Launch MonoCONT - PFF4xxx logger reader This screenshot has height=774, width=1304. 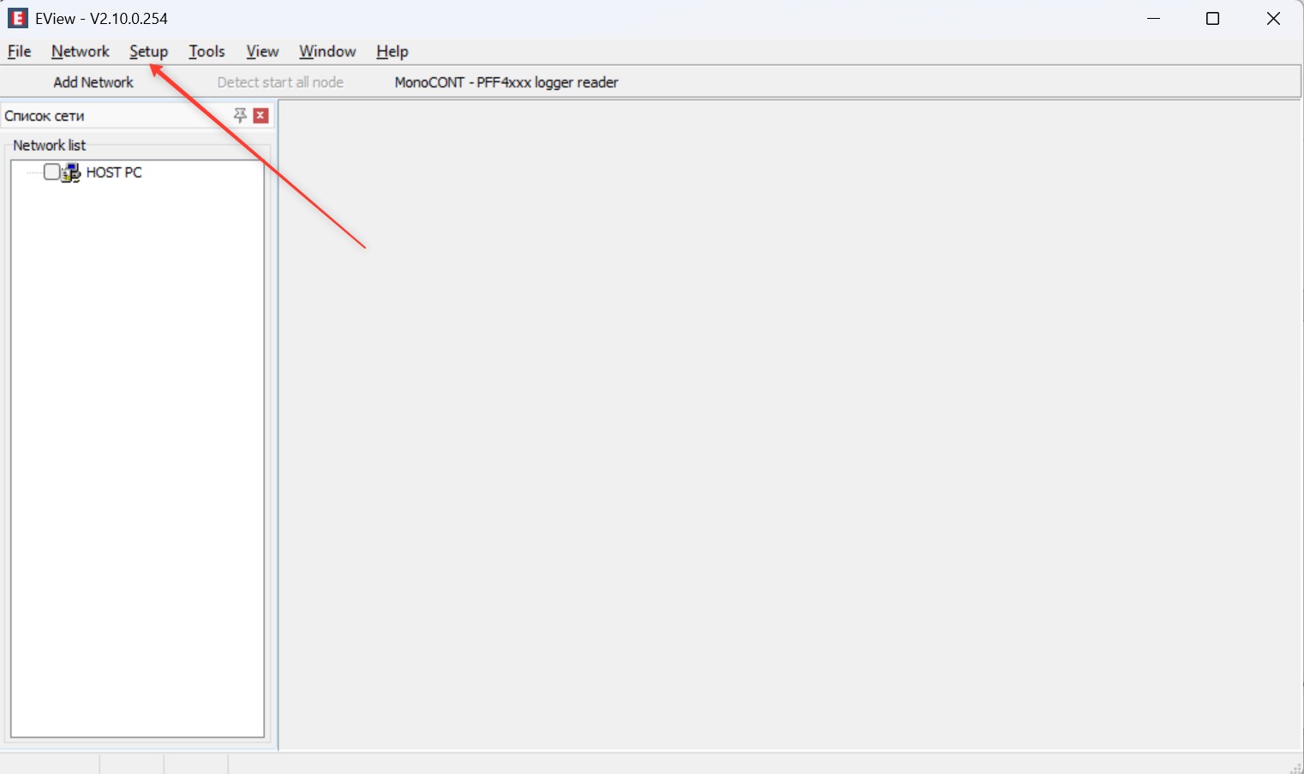pyautogui.click(x=506, y=82)
